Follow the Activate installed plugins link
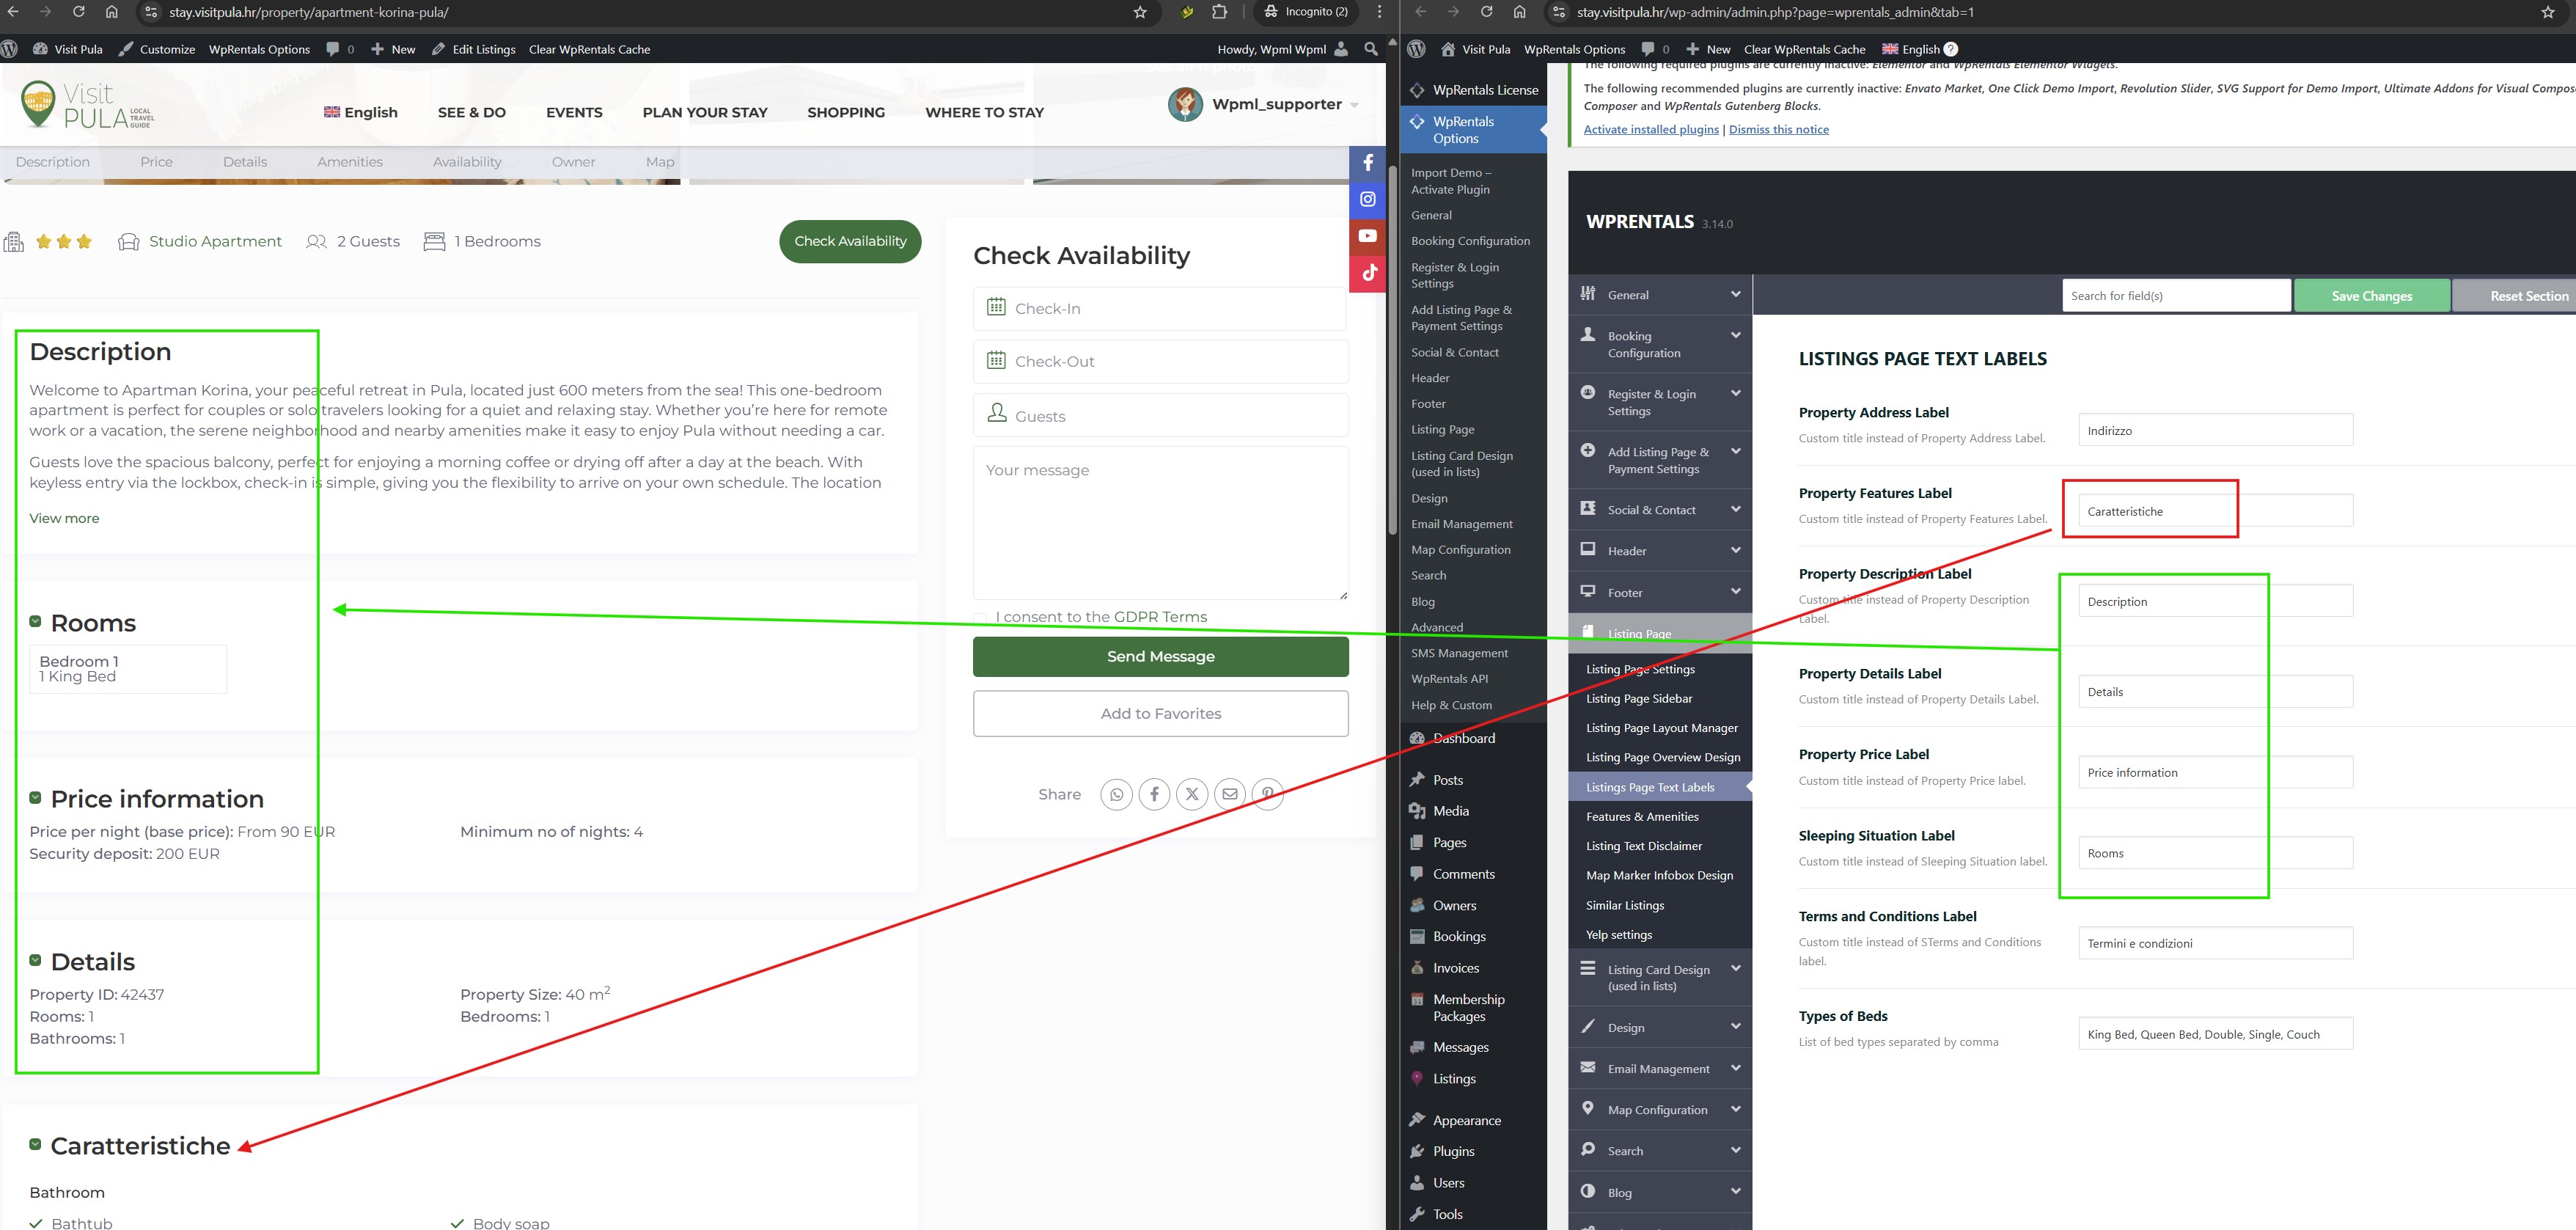 [x=1651, y=129]
